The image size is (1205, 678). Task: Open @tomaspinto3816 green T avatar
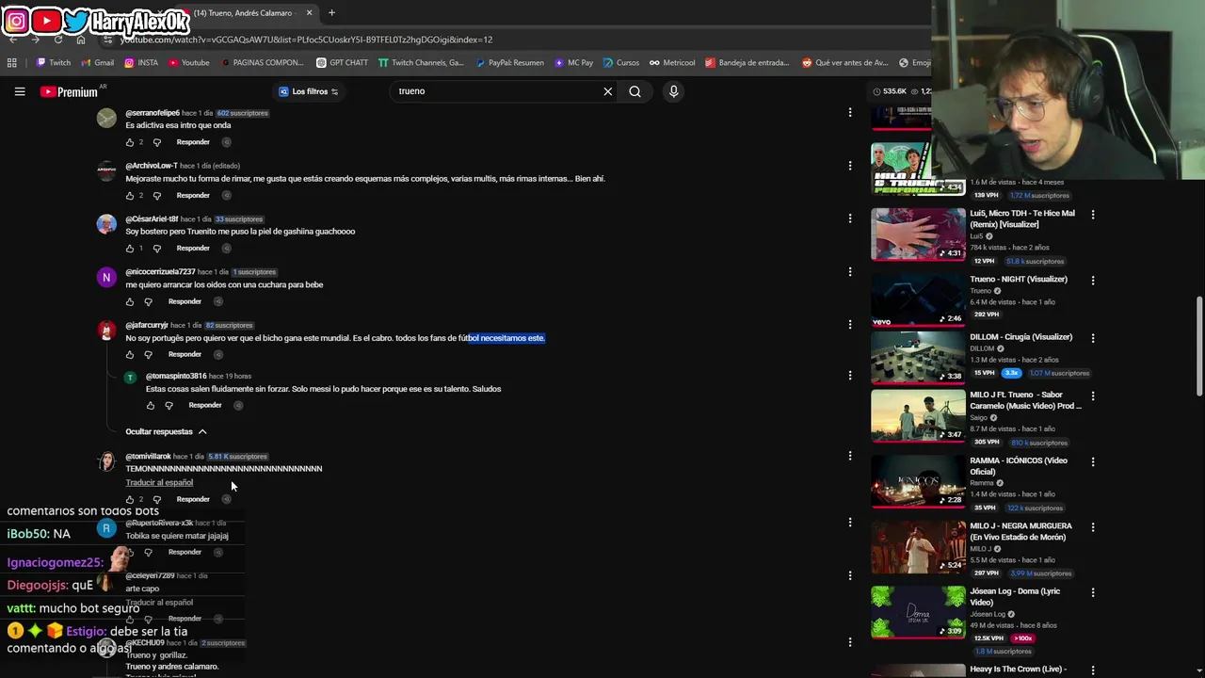[x=130, y=378]
